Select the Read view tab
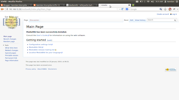Image resolution: width=179 pixels, height=100 pixels. (126, 20)
